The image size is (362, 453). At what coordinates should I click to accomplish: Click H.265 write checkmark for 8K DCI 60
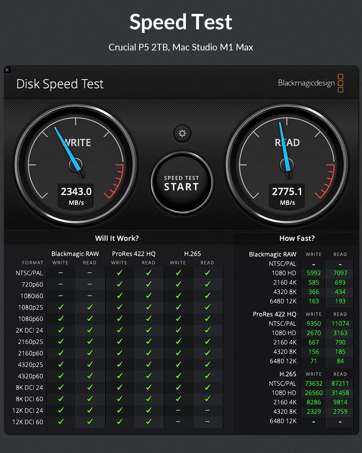click(178, 399)
